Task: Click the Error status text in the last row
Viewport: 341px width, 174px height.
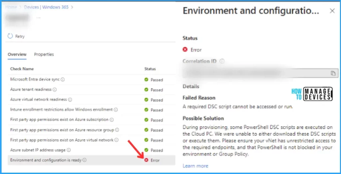Action: tap(155, 160)
